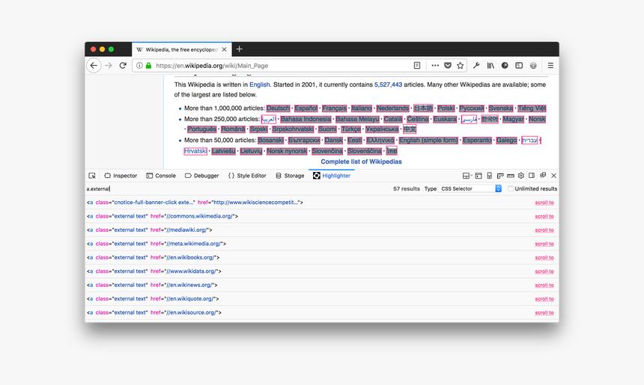Open the Srpskohrvatski Wikipedia link
The image size is (644, 385).
click(x=293, y=129)
